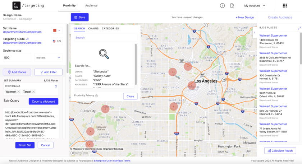Open the US country selector
Image resolution: width=302 pixels, height=164 pixels.
[57, 41]
